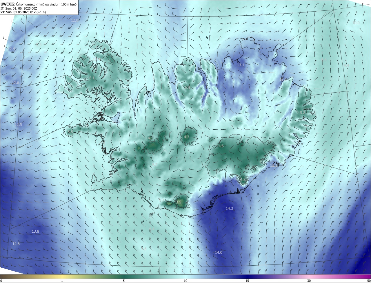Click the legend tick label '15'
Image resolution: width=371 pixels, height=283 pixels.
click(247, 281)
